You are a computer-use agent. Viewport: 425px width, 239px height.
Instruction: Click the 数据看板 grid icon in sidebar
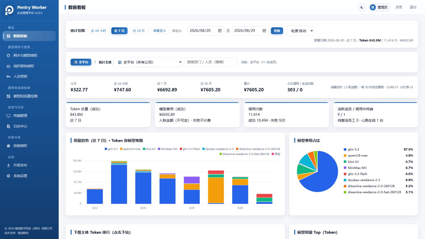pyautogui.click(x=8, y=36)
